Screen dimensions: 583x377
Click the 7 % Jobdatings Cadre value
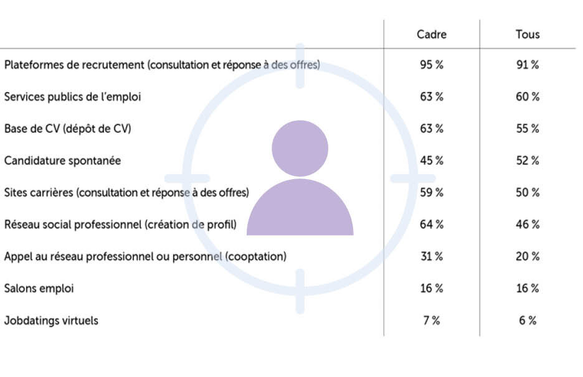(x=431, y=321)
